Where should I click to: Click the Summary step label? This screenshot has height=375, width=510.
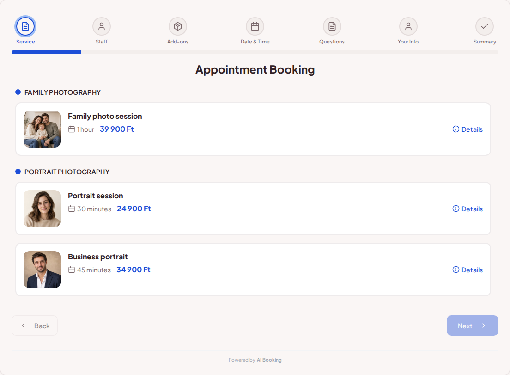pyautogui.click(x=485, y=42)
